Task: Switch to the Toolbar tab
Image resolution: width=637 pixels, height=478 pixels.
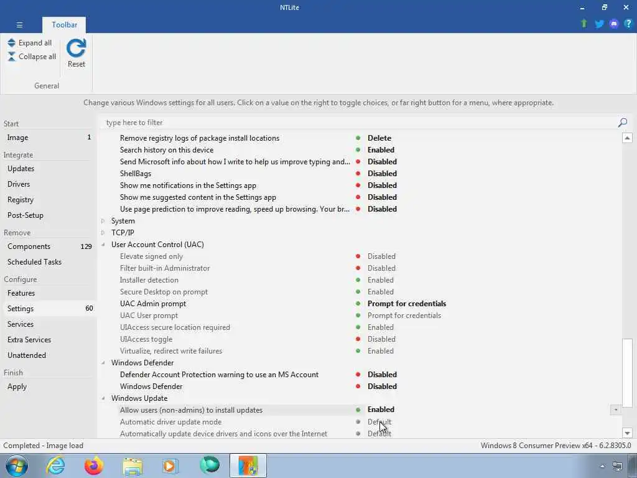Action: [x=64, y=25]
